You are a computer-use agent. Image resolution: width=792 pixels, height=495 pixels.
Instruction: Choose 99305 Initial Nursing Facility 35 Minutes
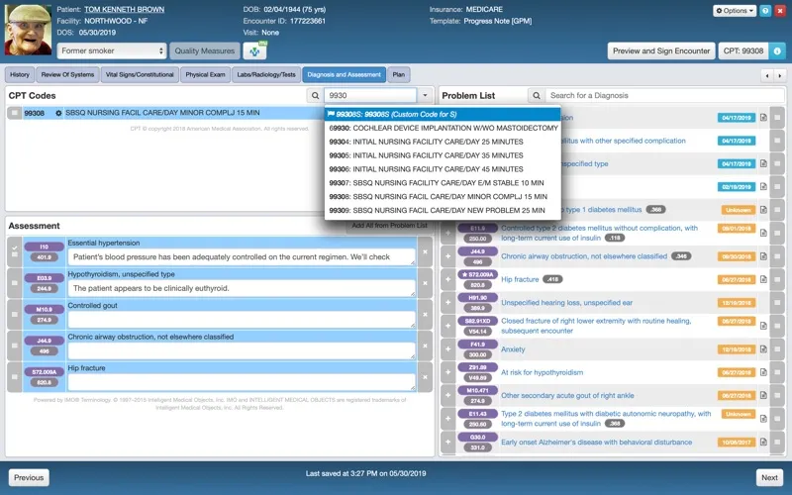[x=443, y=155]
